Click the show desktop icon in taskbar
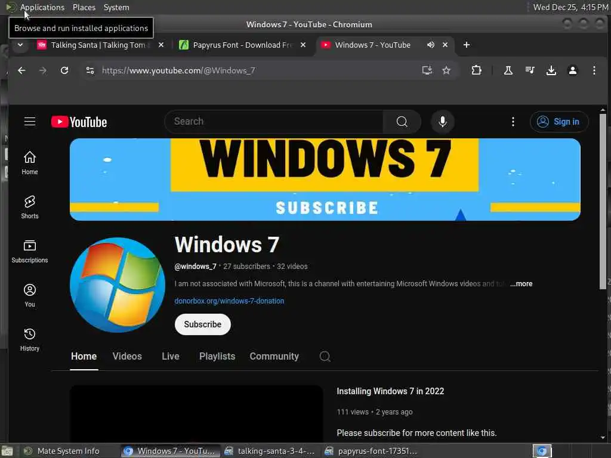The width and height of the screenshot is (611, 458). pyautogui.click(x=7, y=451)
